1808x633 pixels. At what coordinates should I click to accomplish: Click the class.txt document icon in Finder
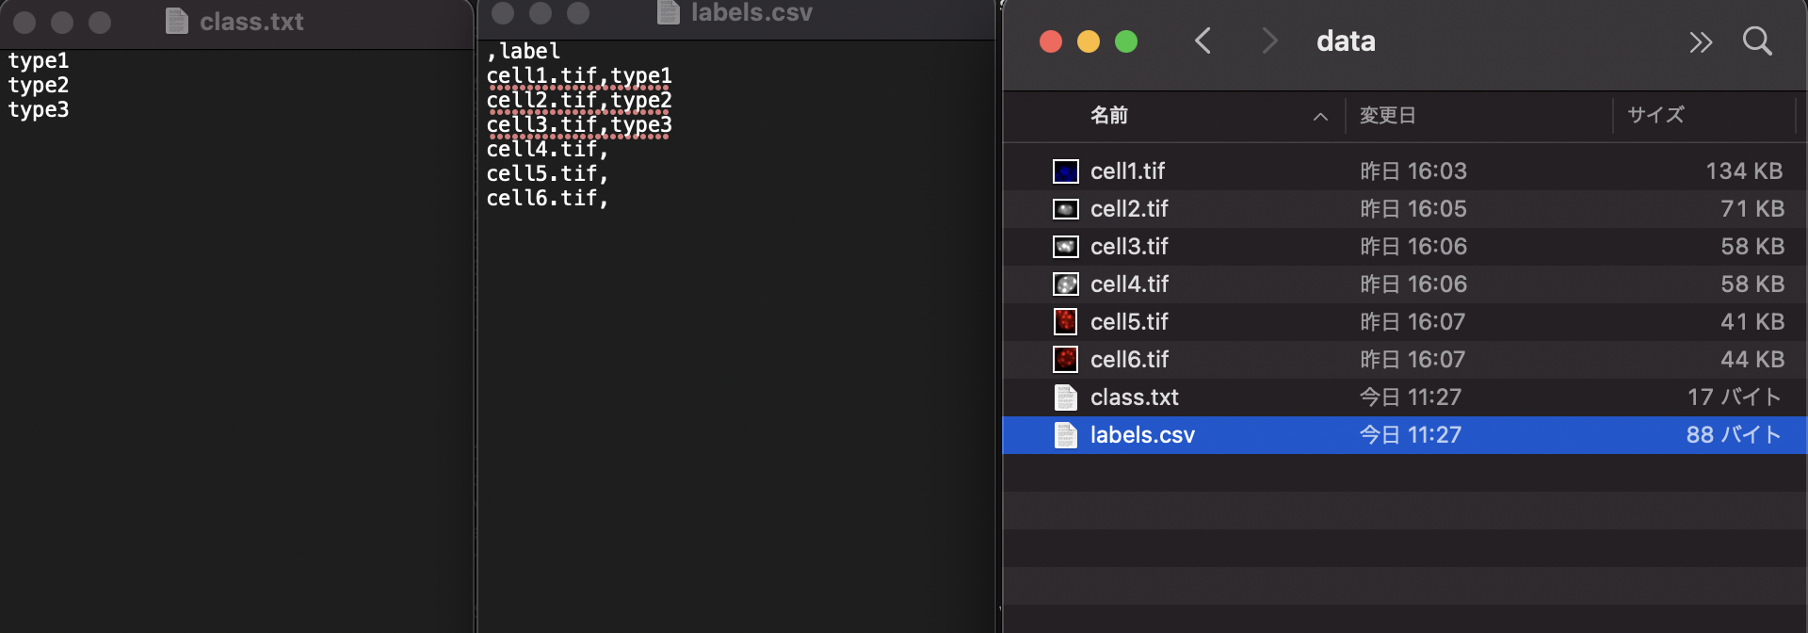coord(1065,398)
